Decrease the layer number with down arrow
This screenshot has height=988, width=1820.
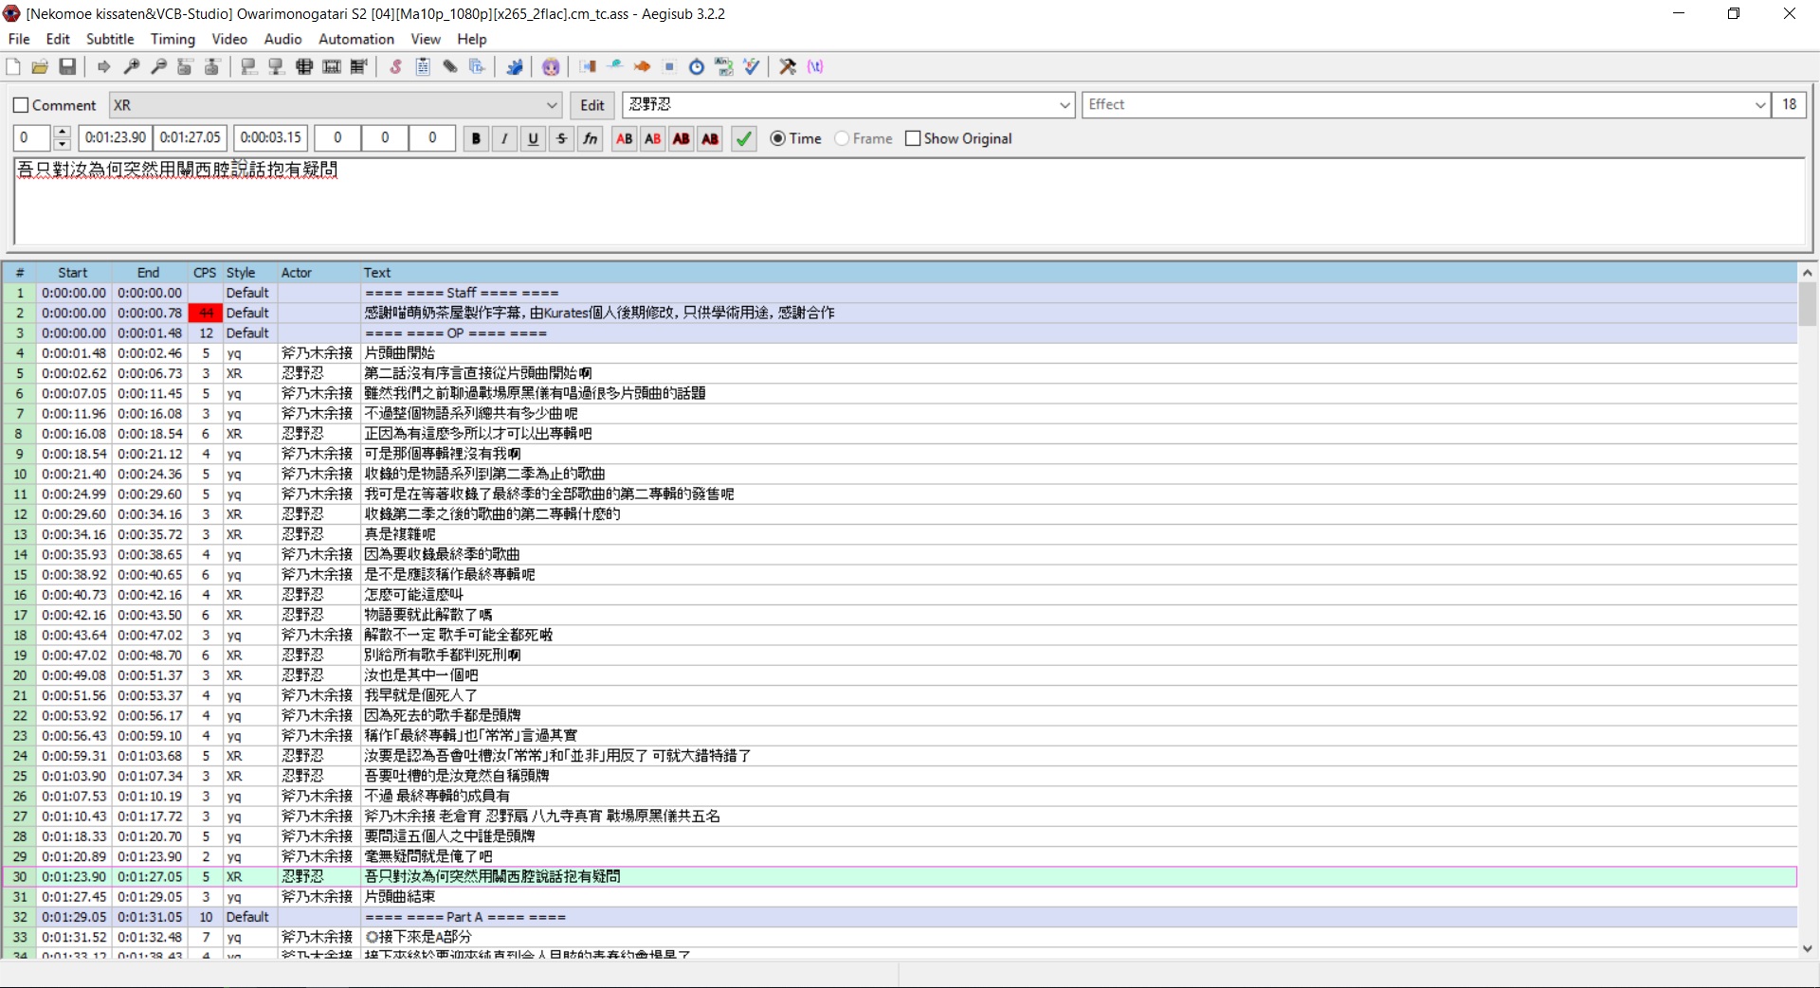(x=62, y=144)
